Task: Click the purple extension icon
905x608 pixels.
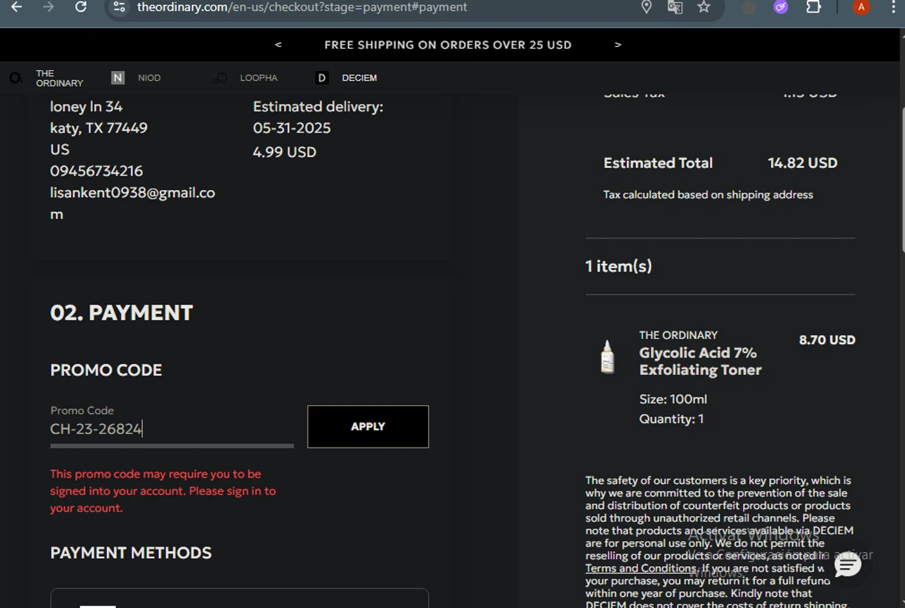Action: [x=781, y=7]
